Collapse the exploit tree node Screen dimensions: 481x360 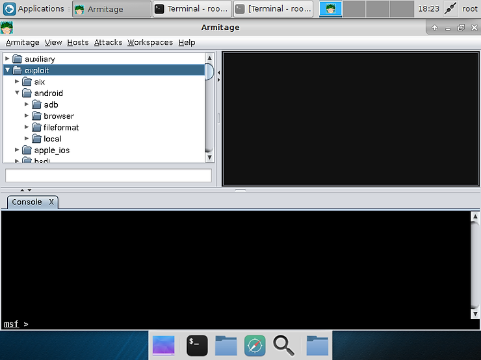pos(8,70)
